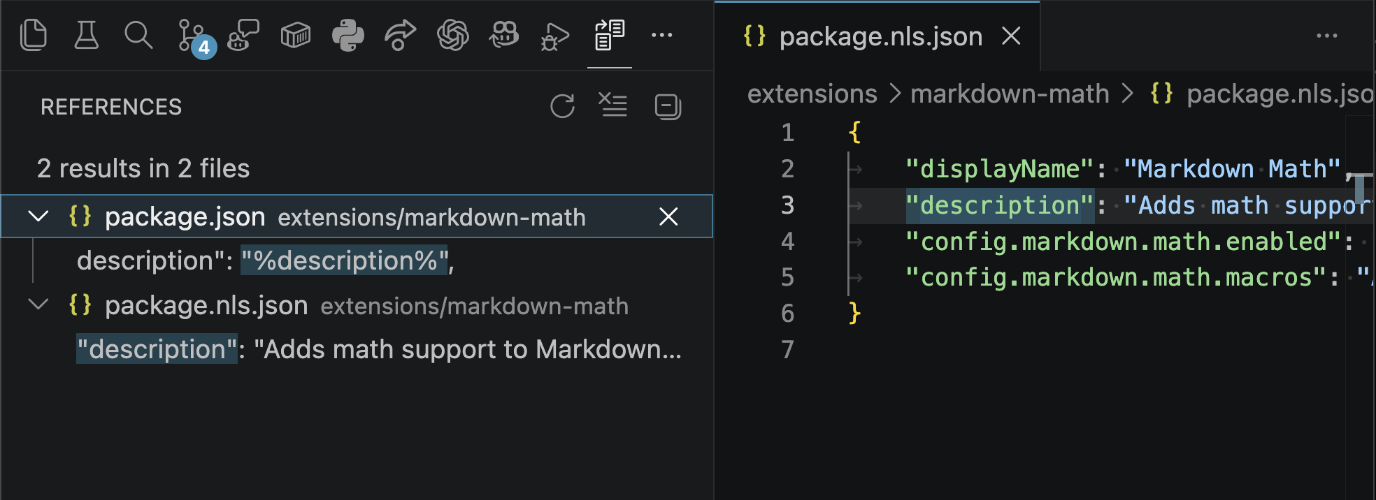The width and height of the screenshot is (1376, 500).
Task: Open the ChatGPT view icon
Action: [x=452, y=35]
